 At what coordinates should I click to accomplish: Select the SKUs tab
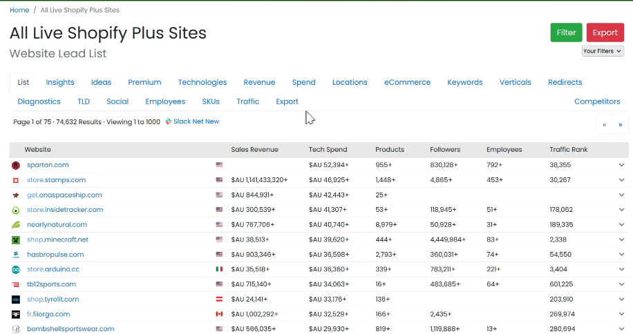tap(211, 101)
